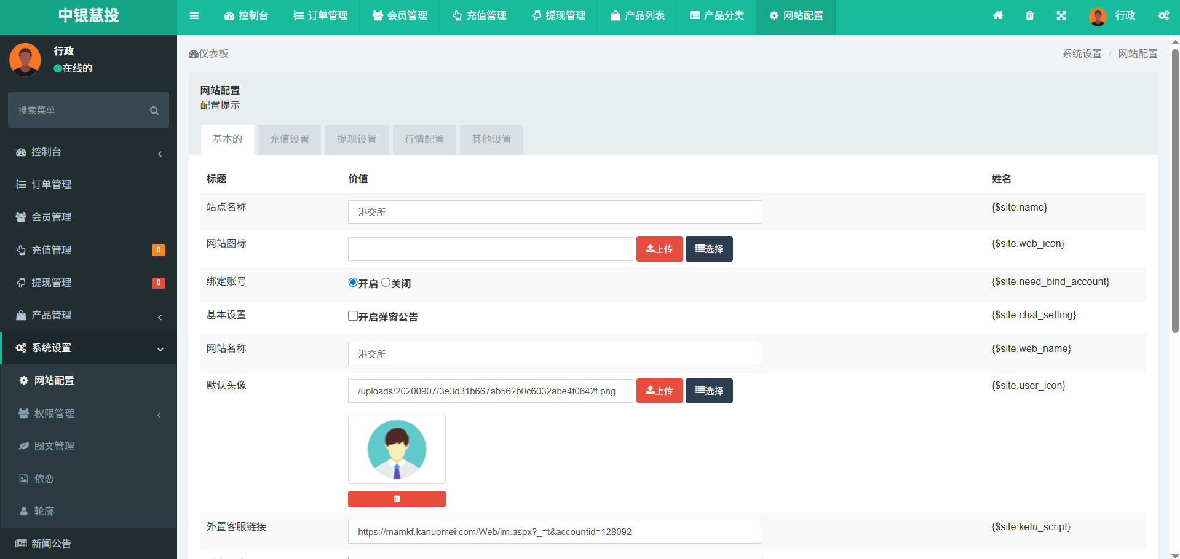This screenshot has width=1180, height=559.
Task: Open 轮廓 in the sidebar
Action: 89,511
